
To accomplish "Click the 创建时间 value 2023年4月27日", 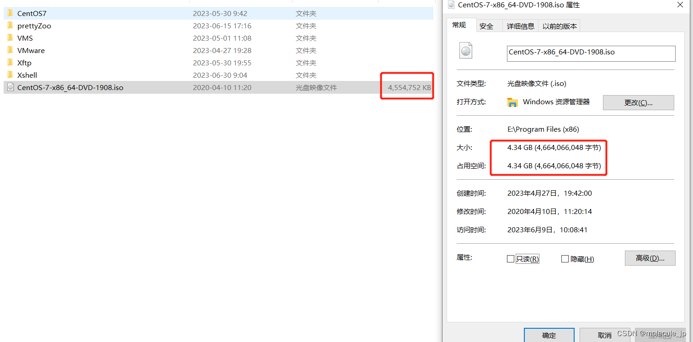I will pyautogui.click(x=549, y=193).
